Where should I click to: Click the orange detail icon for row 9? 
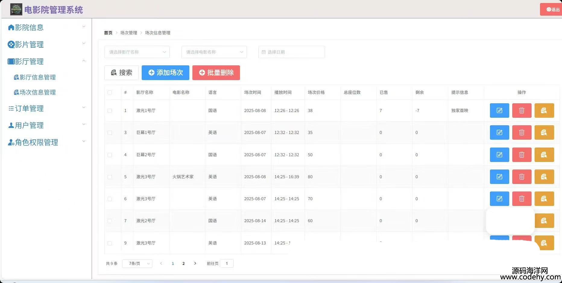(x=544, y=243)
